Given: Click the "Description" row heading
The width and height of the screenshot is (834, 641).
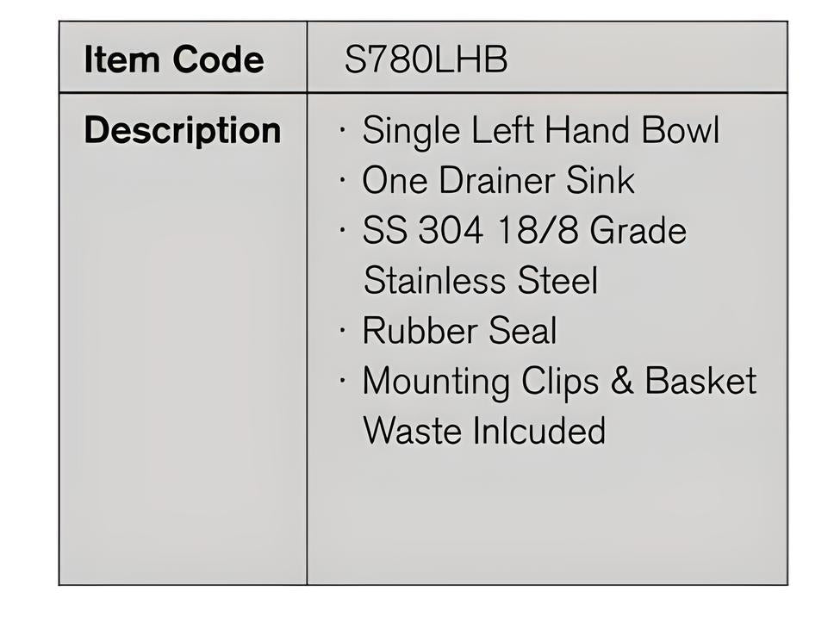Looking at the screenshot, I should click(182, 131).
